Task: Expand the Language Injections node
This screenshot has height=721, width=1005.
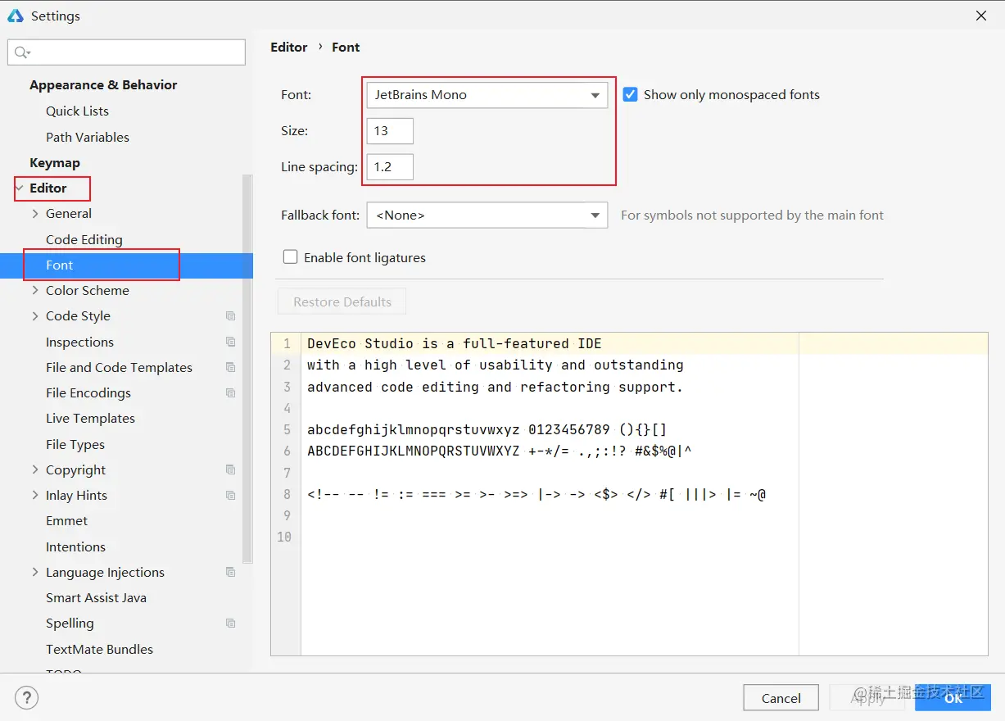Action: 35,572
